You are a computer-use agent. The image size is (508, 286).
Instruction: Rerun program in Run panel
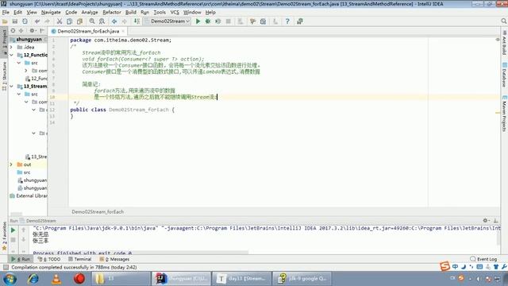[x=13, y=230]
